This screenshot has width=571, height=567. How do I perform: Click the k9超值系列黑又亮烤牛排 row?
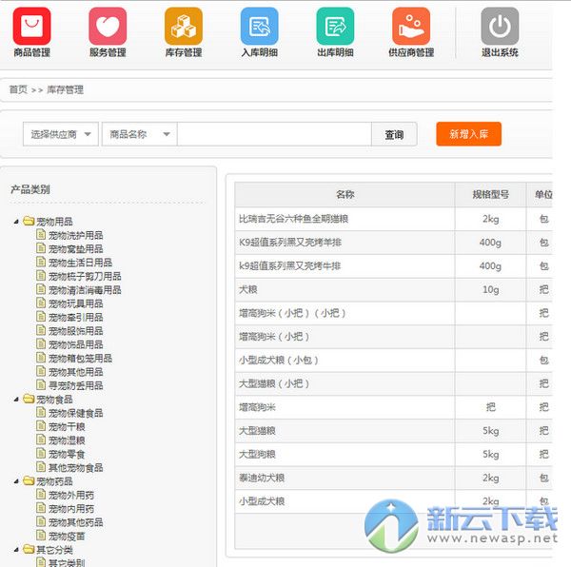pyautogui.click(x=394, y=266)
